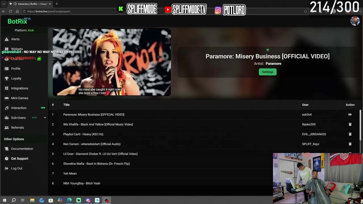363x204 pixels.
Task: Open Microsoft Edge from the taskbar
Action: click(69, 200)
